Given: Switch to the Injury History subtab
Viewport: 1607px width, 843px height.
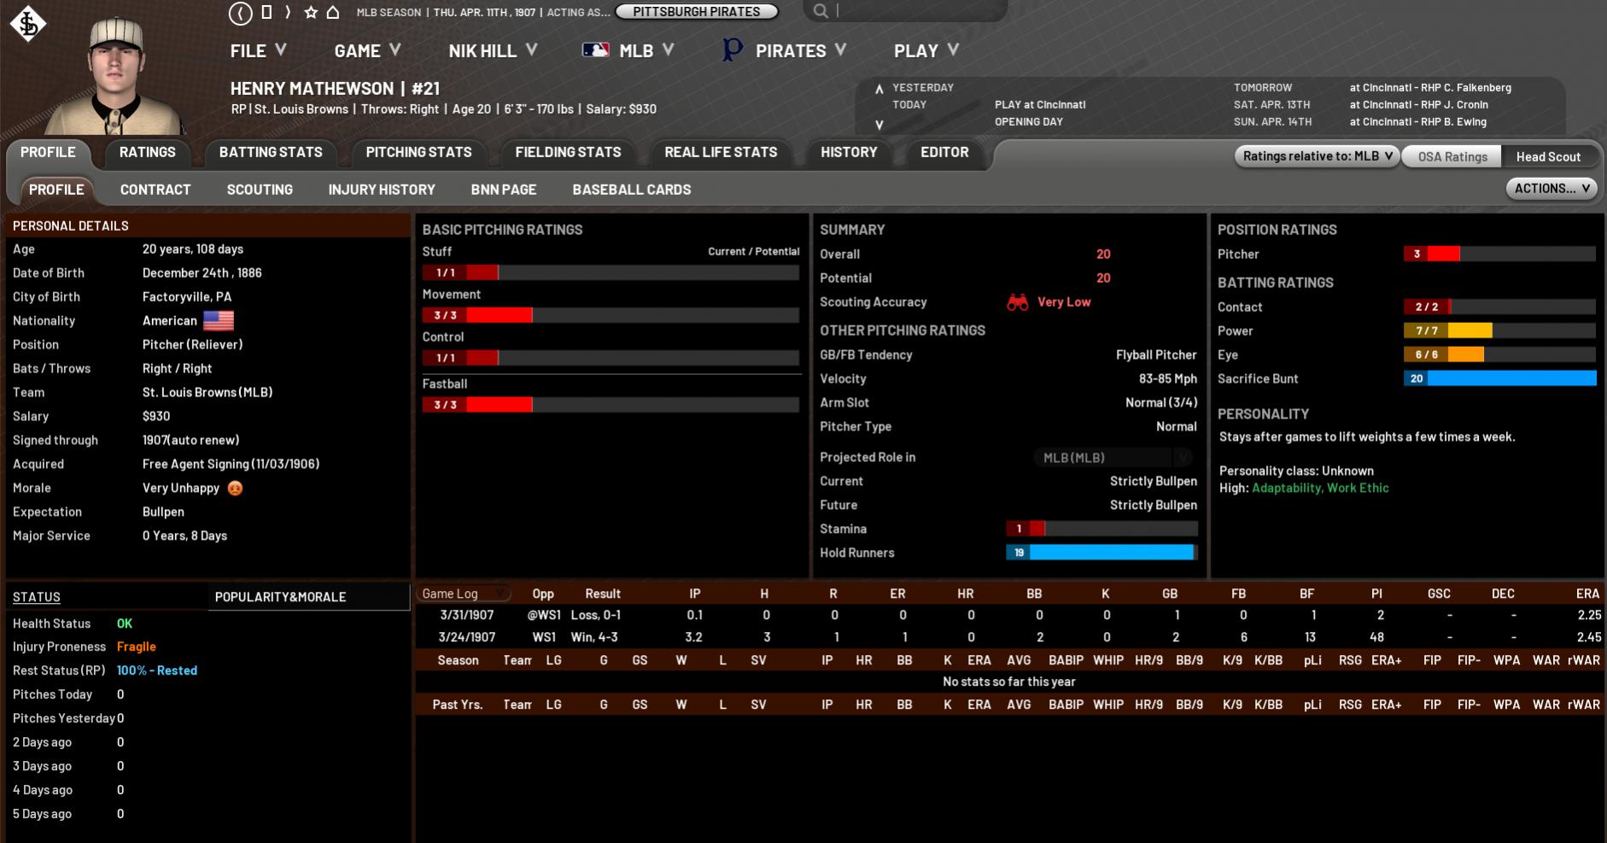Looking at the screenshot, I should coord(382,190).
